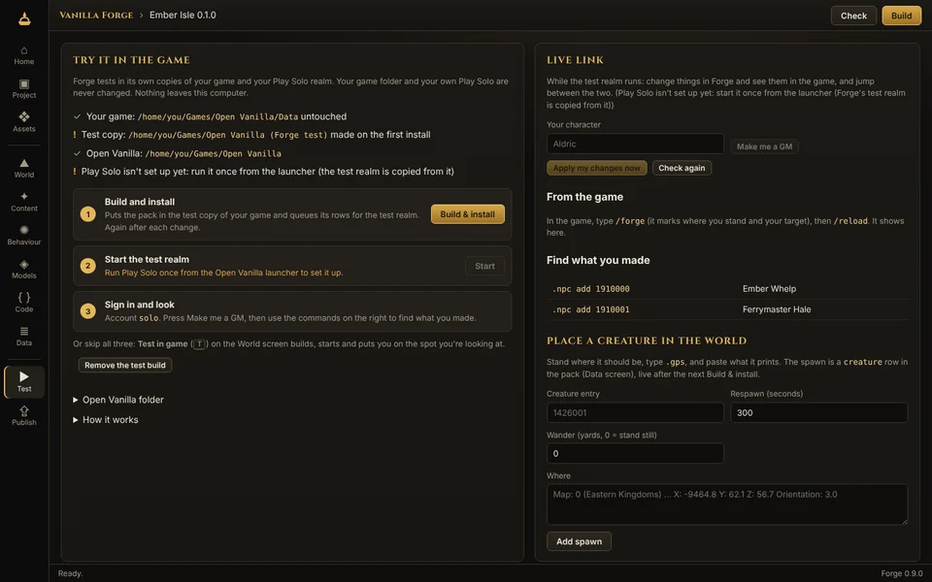Open the Content sidebar section
The image size is (932, 582).
[23, 202]
